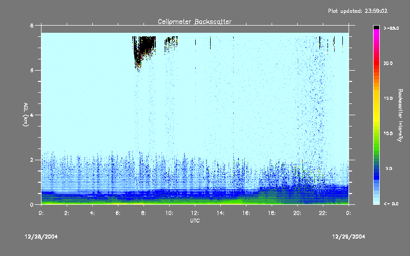The width and height of the screenshot is (410, 256).
Task: Click the x-axis tick label 20:
Action: [297, 213]
